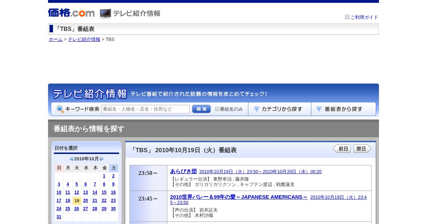Select October 23 in calendar
Image resolution: width=427 pixels, height=224 pixels.
click(x=113, y=201)
